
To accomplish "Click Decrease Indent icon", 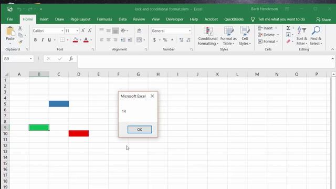I will [123, 40].
